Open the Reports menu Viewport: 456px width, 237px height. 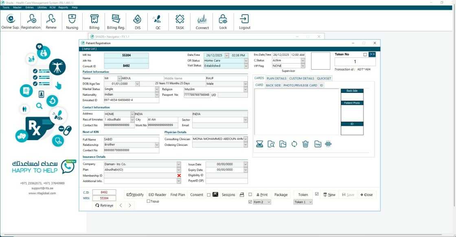click(x=63, y=8)
